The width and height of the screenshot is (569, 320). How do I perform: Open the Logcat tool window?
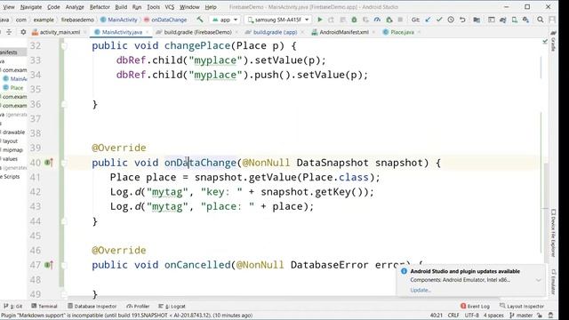[172, 306]
